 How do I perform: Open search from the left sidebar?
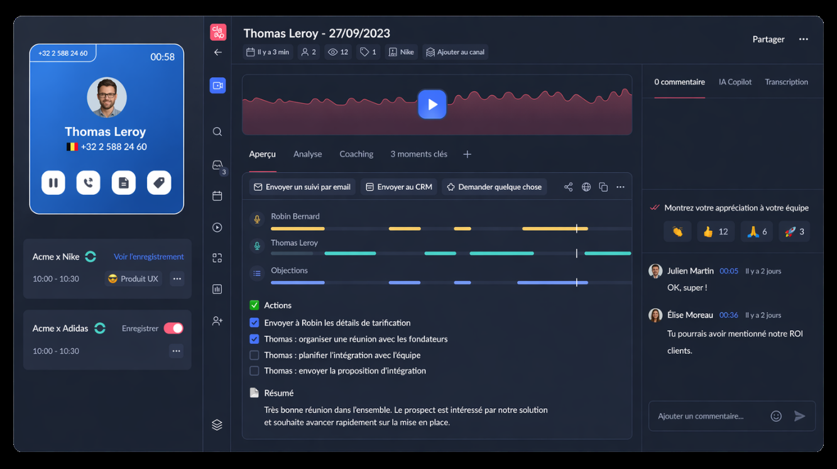point(217,131)
